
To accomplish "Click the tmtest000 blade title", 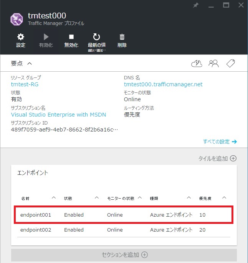I will pyautogui.click(x=47, y=16).
